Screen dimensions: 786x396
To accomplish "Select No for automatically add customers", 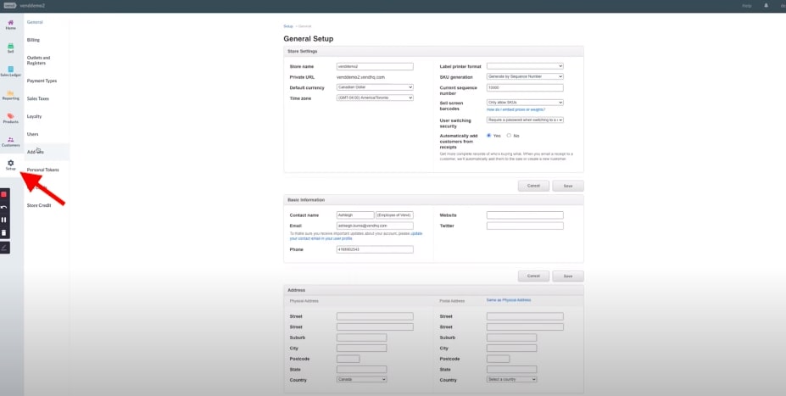I will tap(509, 136).
